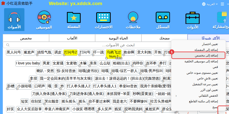The width and height of the screenshot is (229, 114).
Task: Open the الأصوات (Sounds) headphones icon
Action: tap(14, 19)
